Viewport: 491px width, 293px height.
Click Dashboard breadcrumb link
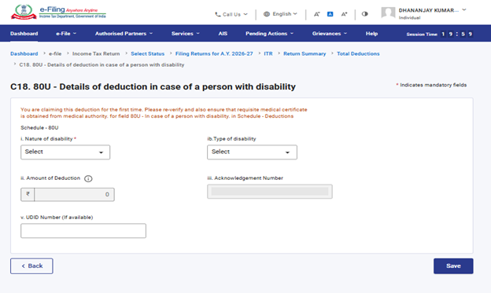(x=24, y=53)
